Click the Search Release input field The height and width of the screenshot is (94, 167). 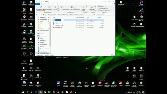[105, 15]
